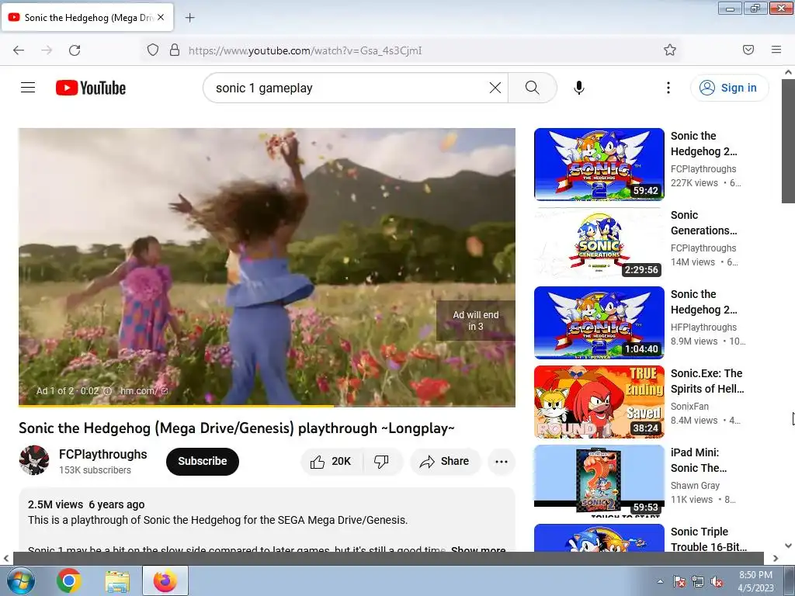Close the Sonic the Hedgehog tab
Screen dimensions: 795x596
[x=161, y=17]
